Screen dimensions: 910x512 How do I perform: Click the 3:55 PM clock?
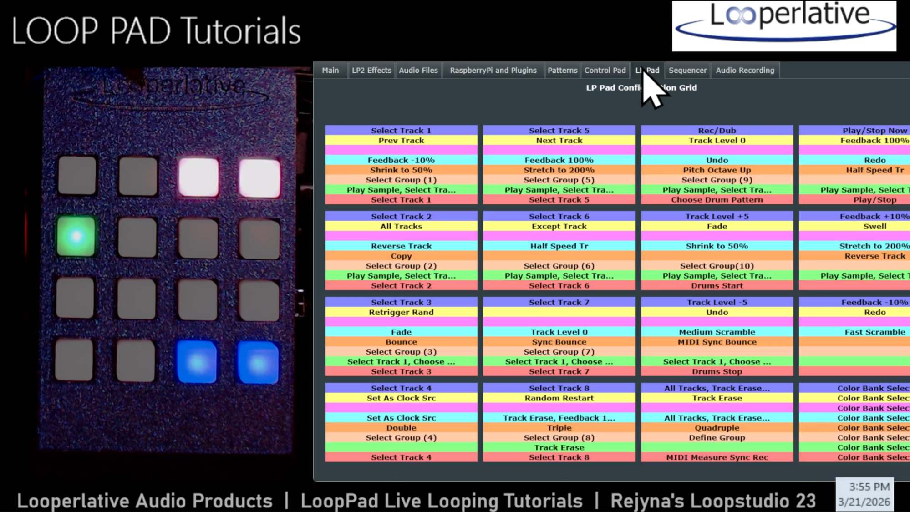(869, 487)
